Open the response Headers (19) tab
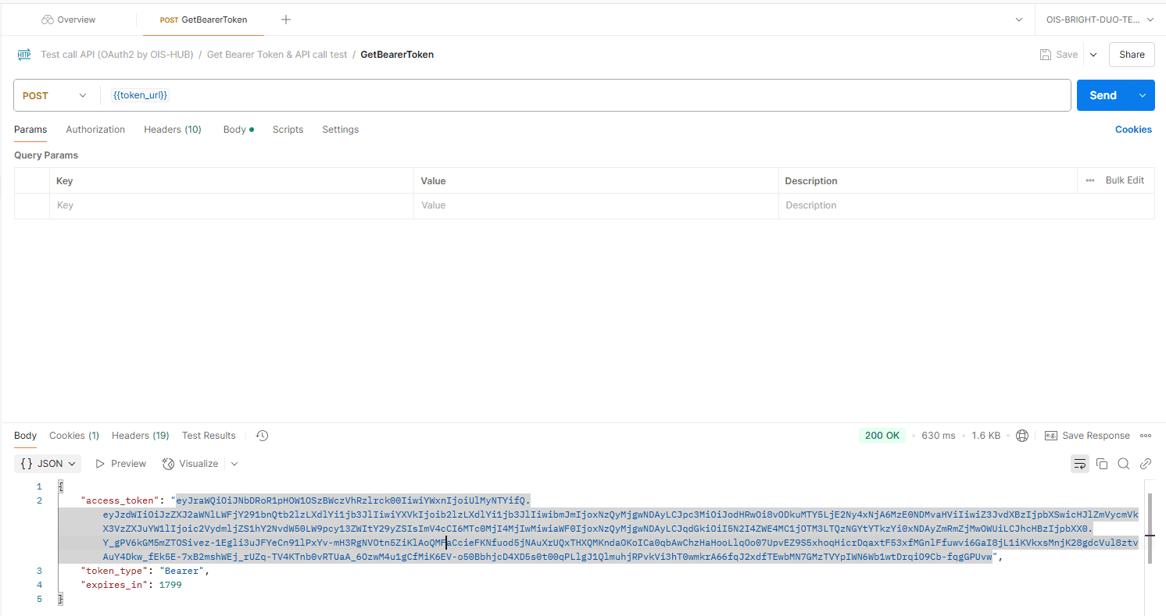The width and height of the screenshot is (1166, 616). click(x=141, y=436)
